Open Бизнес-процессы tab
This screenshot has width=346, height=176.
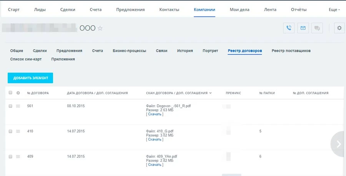[x=129, y=51]
